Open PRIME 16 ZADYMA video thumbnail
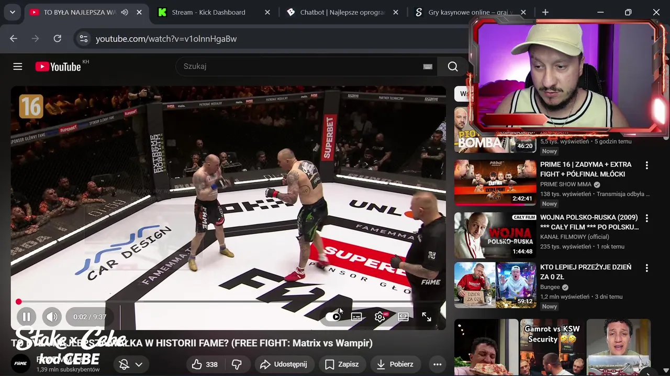 [495, 183]
